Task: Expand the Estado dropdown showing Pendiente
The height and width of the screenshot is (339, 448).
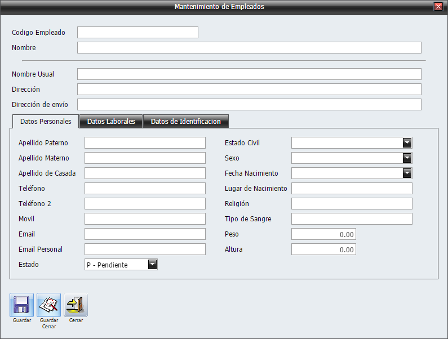Action: coord(152,265)
